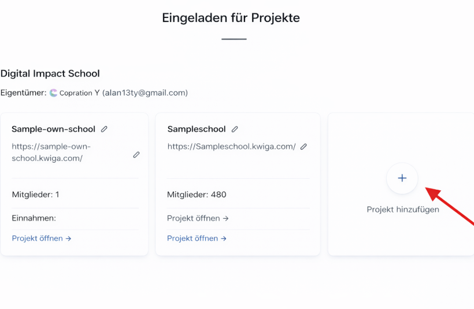
Task: Click the 'Projekt hinzufügen' label
Action: click(x=403, y=209)
